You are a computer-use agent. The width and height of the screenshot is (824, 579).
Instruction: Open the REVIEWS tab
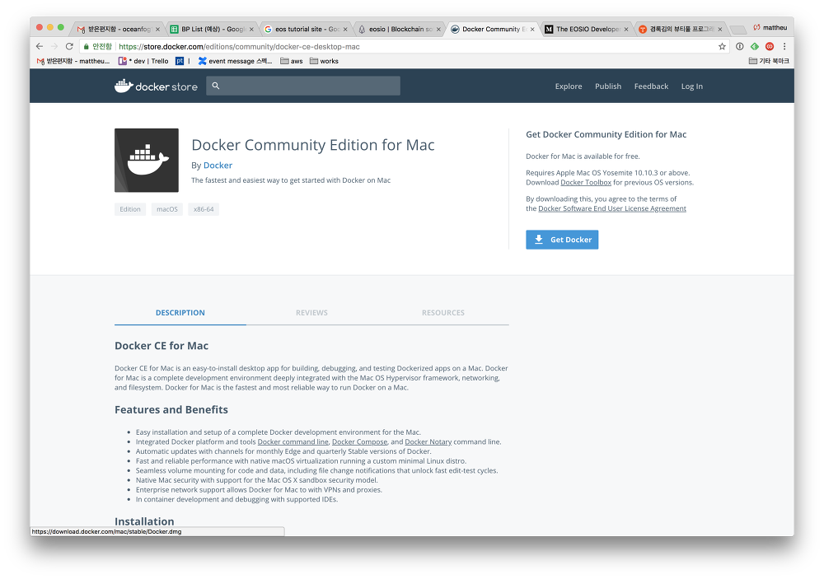(311, 313)
